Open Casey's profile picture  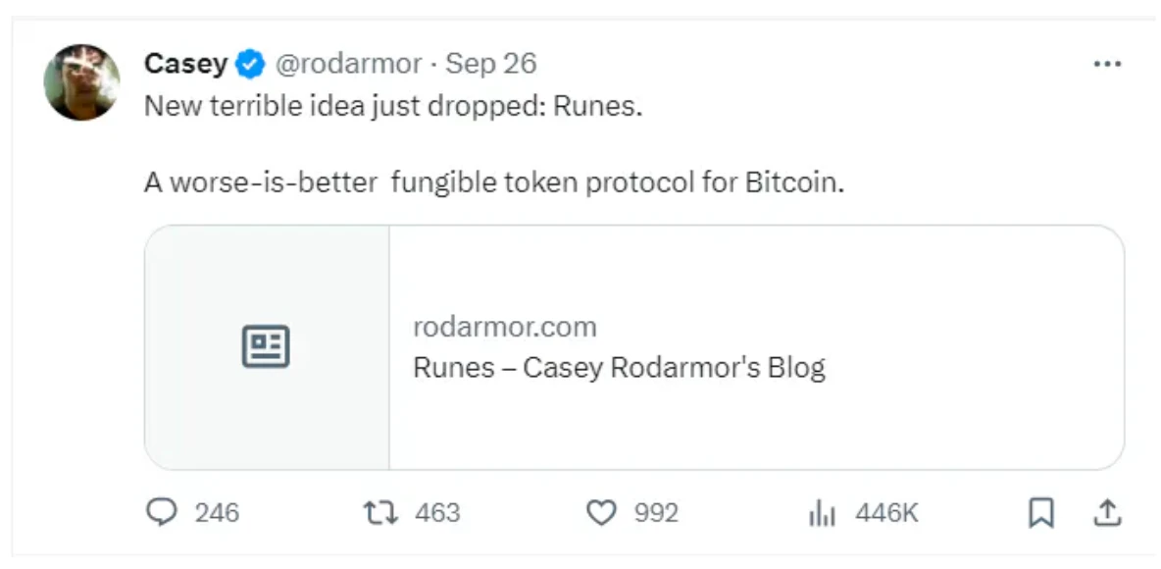tap(82, 82)
